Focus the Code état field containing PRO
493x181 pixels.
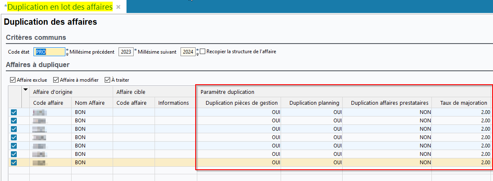click(x=49, y=52)
